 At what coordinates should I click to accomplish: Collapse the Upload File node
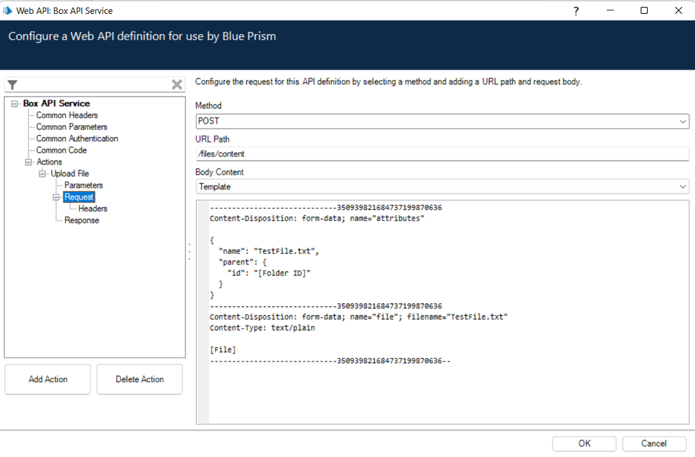[42, 174]
